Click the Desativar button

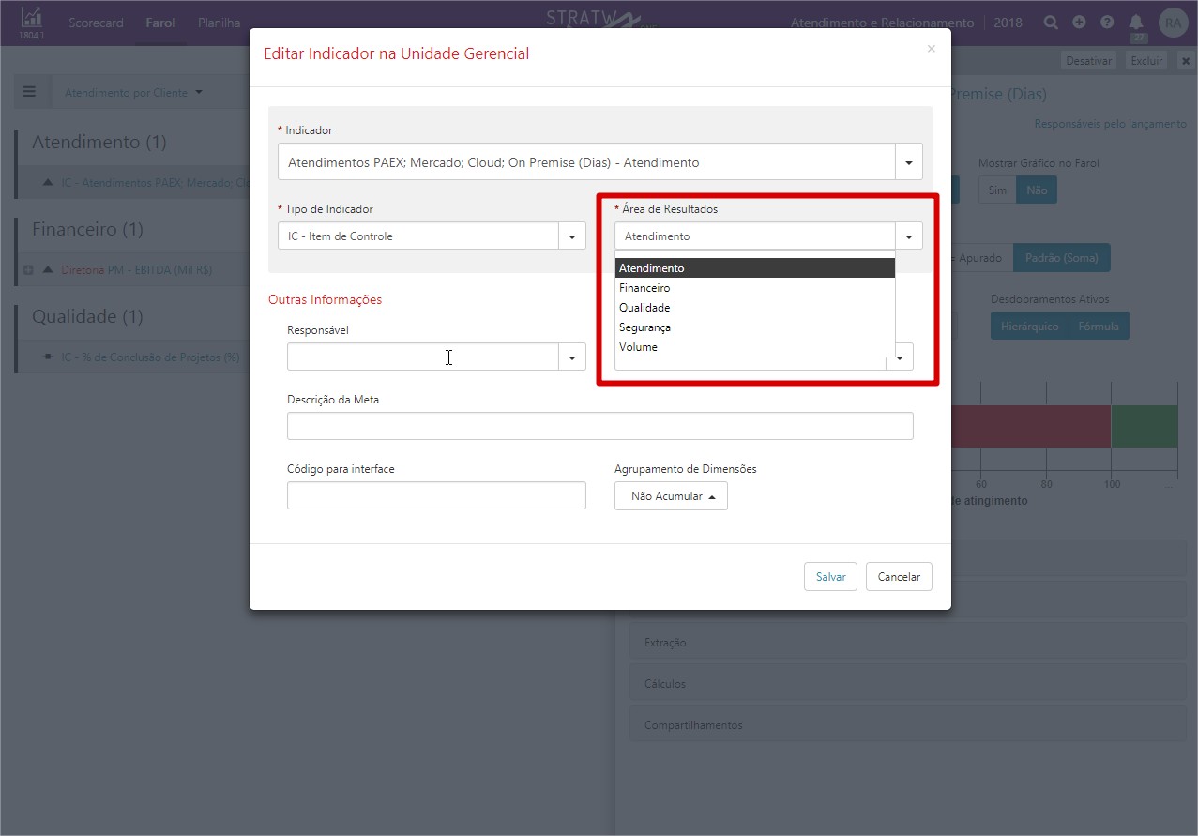1088,61
